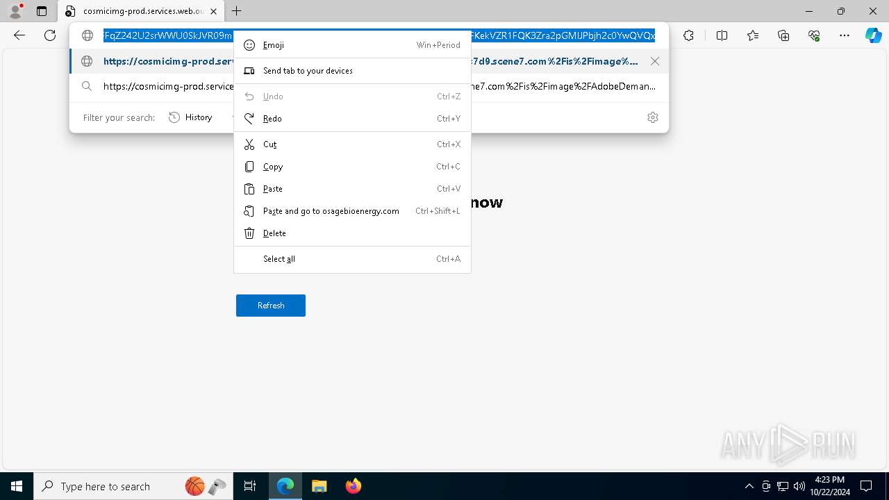Open the profile avatar icon

click(x=15, y=11)
